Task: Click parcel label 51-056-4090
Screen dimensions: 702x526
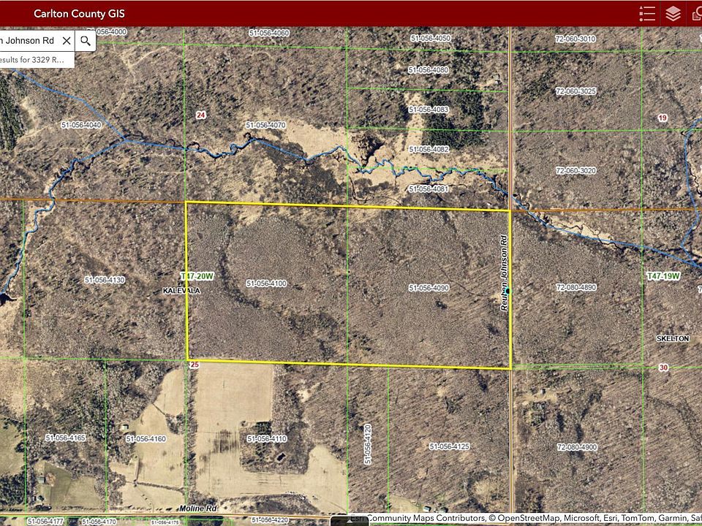Action: click(429, 288)
